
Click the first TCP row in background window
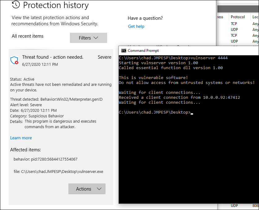234,24
